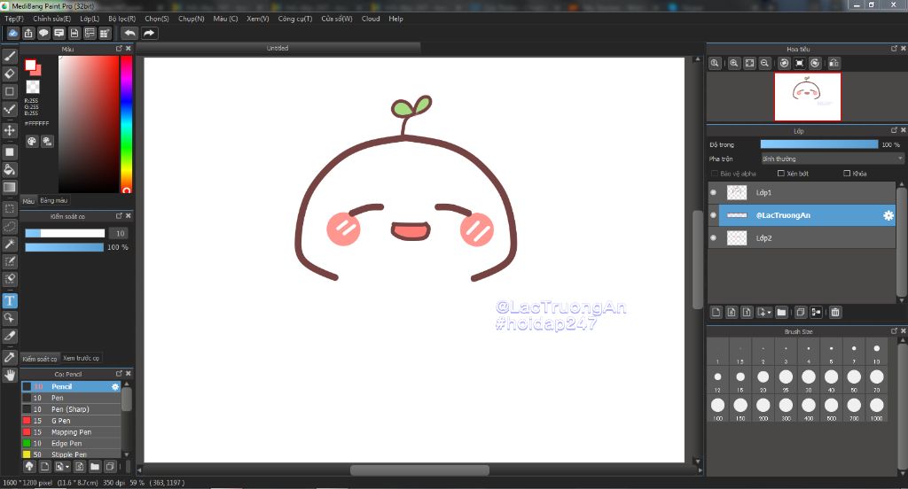Open the Help menu
The height and width of the screenshot is (489, 908).
point(396,19)
